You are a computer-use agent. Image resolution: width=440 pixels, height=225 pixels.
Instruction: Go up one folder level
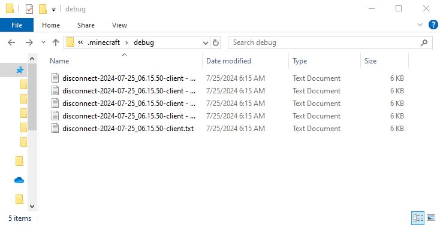[x=56, y=42]
